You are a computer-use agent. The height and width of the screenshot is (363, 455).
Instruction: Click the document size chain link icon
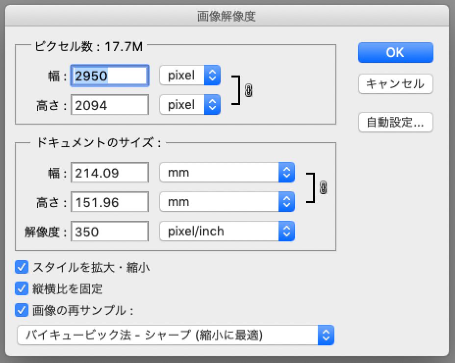point(323,188)
